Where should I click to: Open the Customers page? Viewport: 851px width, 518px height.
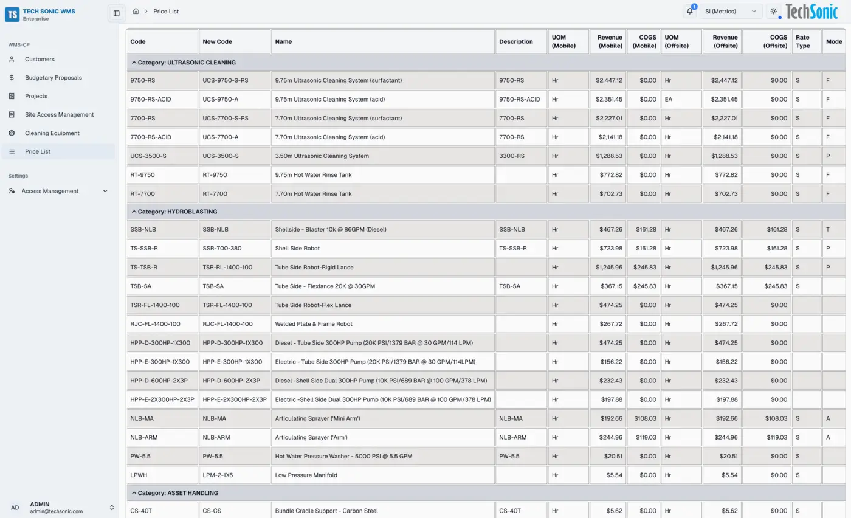58,59
